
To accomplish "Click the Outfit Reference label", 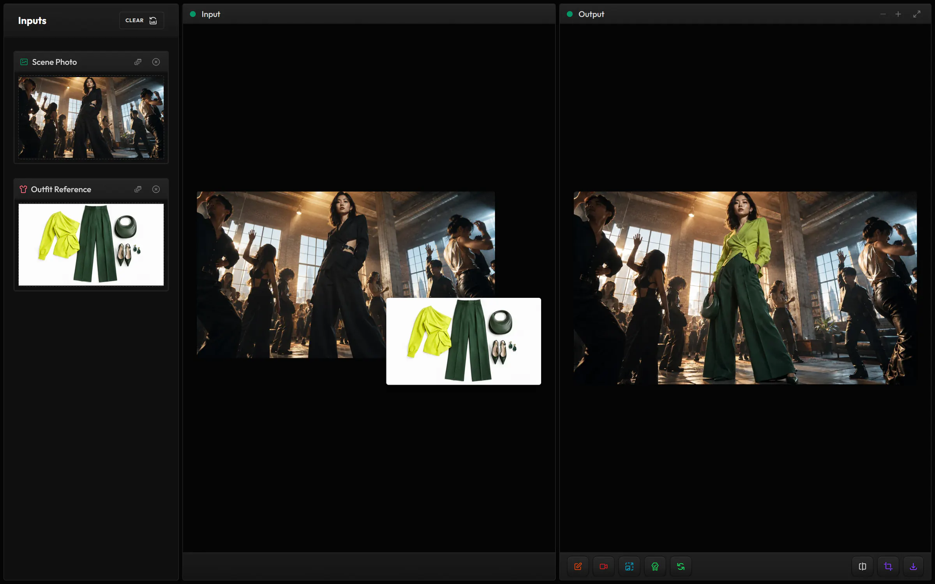I will 61,189.
